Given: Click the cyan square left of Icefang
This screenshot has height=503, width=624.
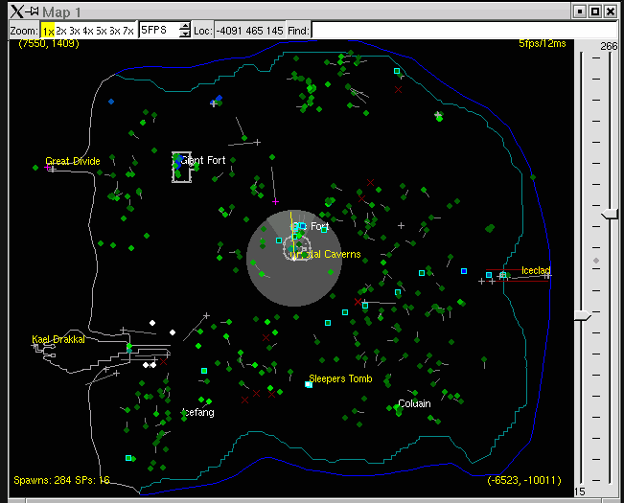Looking at the screenshot, I should [204, 371].
